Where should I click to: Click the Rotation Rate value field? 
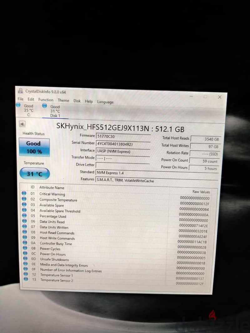point(204,154)
